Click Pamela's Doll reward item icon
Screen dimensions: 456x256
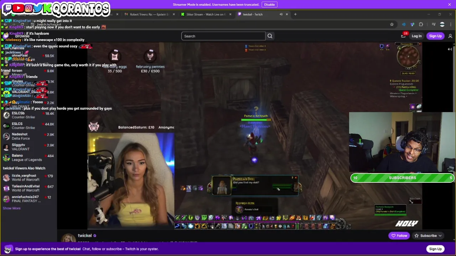point(239,209)
